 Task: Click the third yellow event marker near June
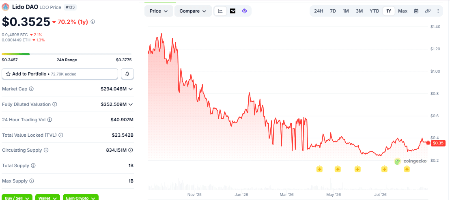click(x=357, y=169)
